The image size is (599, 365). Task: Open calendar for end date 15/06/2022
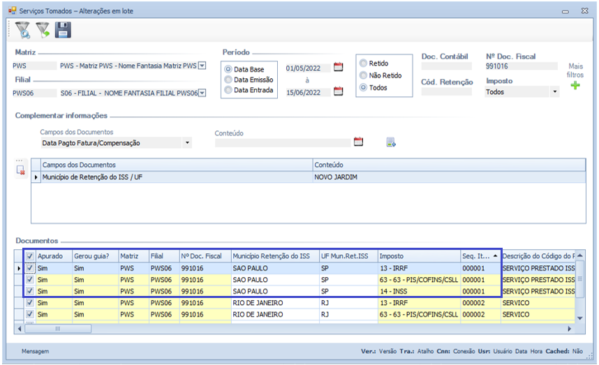pyautogui.click(x=339, y=91)
